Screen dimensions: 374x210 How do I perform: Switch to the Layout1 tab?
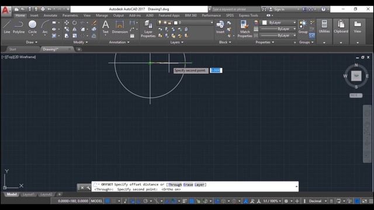28,194
